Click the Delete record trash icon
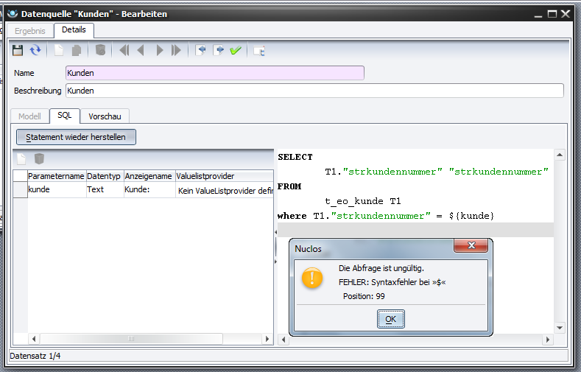The width and height of the screenshot is (581, 372). pos(100,50)
